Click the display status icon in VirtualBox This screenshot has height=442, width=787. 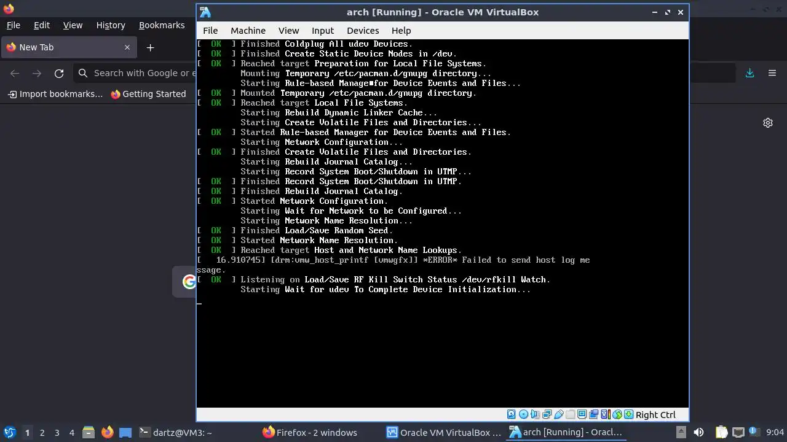[x=582, y=415]
